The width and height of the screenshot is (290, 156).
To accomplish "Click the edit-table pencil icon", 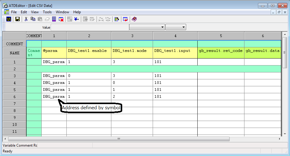I will tap(117, 19).
